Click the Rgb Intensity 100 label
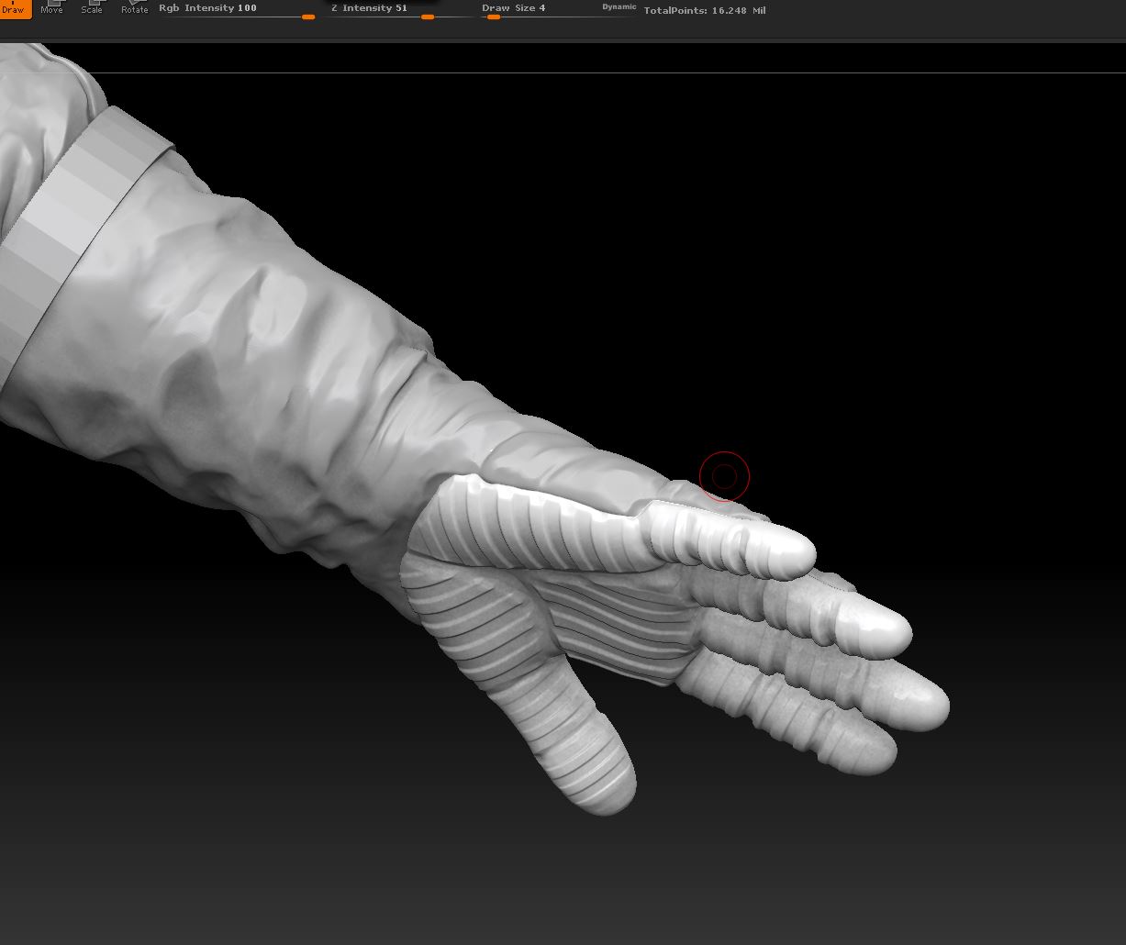 click(207, 7)
